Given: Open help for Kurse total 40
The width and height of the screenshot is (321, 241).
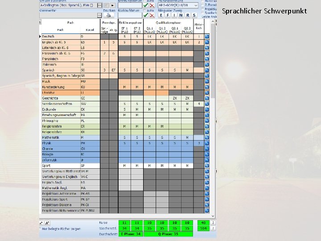Looking at the screenshot, I should (x=213, y=223).
